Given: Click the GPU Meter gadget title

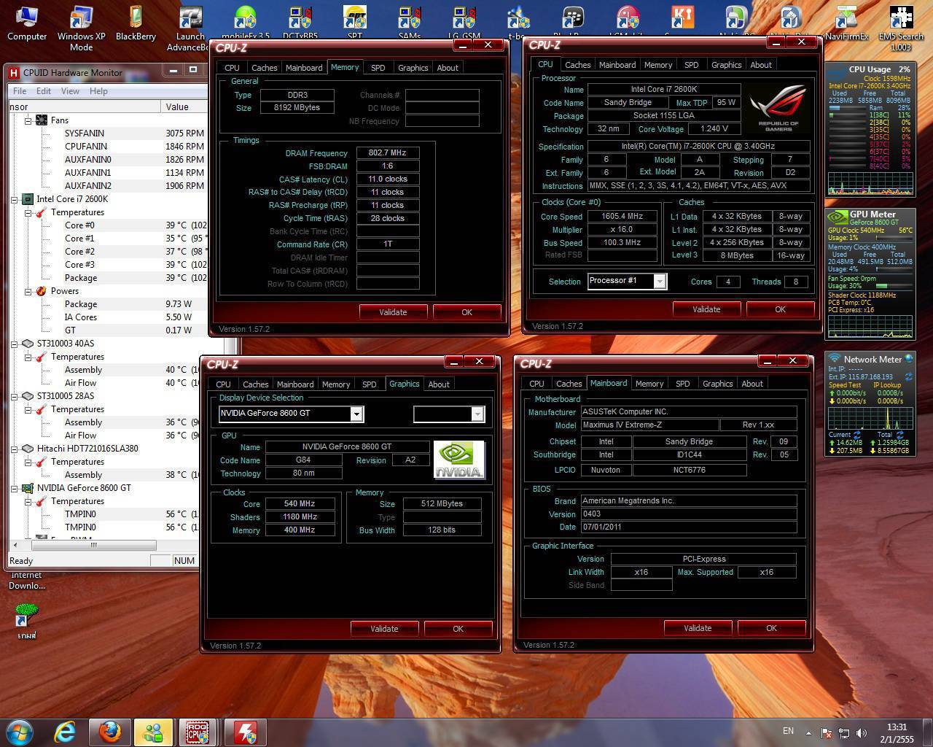Looking at the screenshot, I should point(872,214).
